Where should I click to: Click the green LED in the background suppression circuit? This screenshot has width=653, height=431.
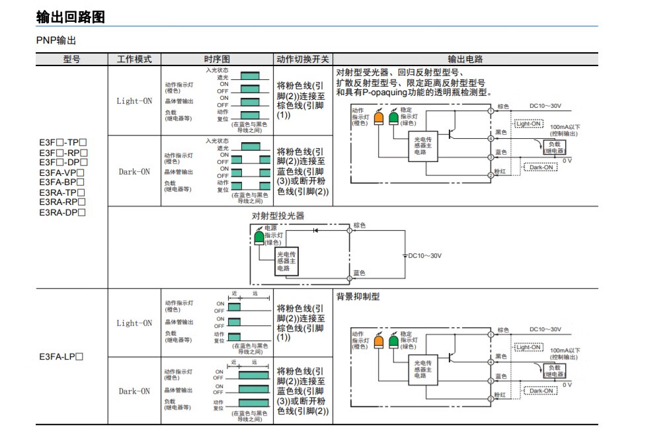[x=393, y=342]
